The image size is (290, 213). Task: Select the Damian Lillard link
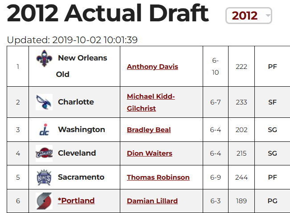pyautogui.click(x=152, y=201)
